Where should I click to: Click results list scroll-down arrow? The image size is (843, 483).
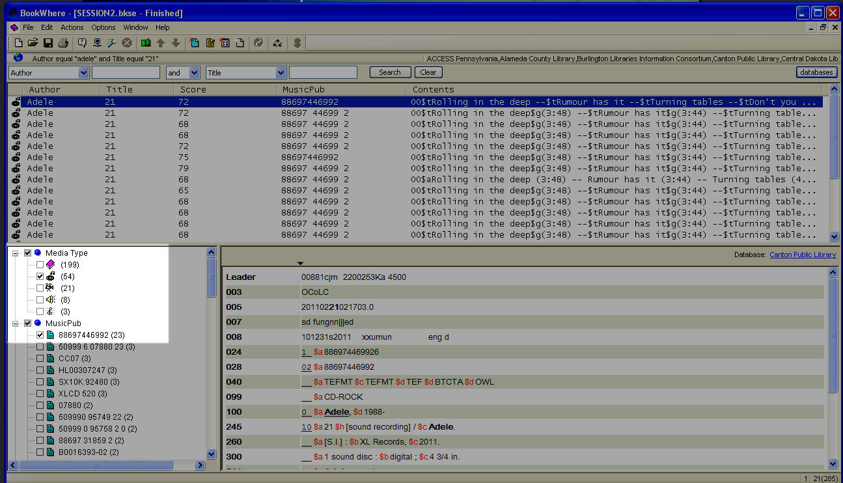(835, 237)
